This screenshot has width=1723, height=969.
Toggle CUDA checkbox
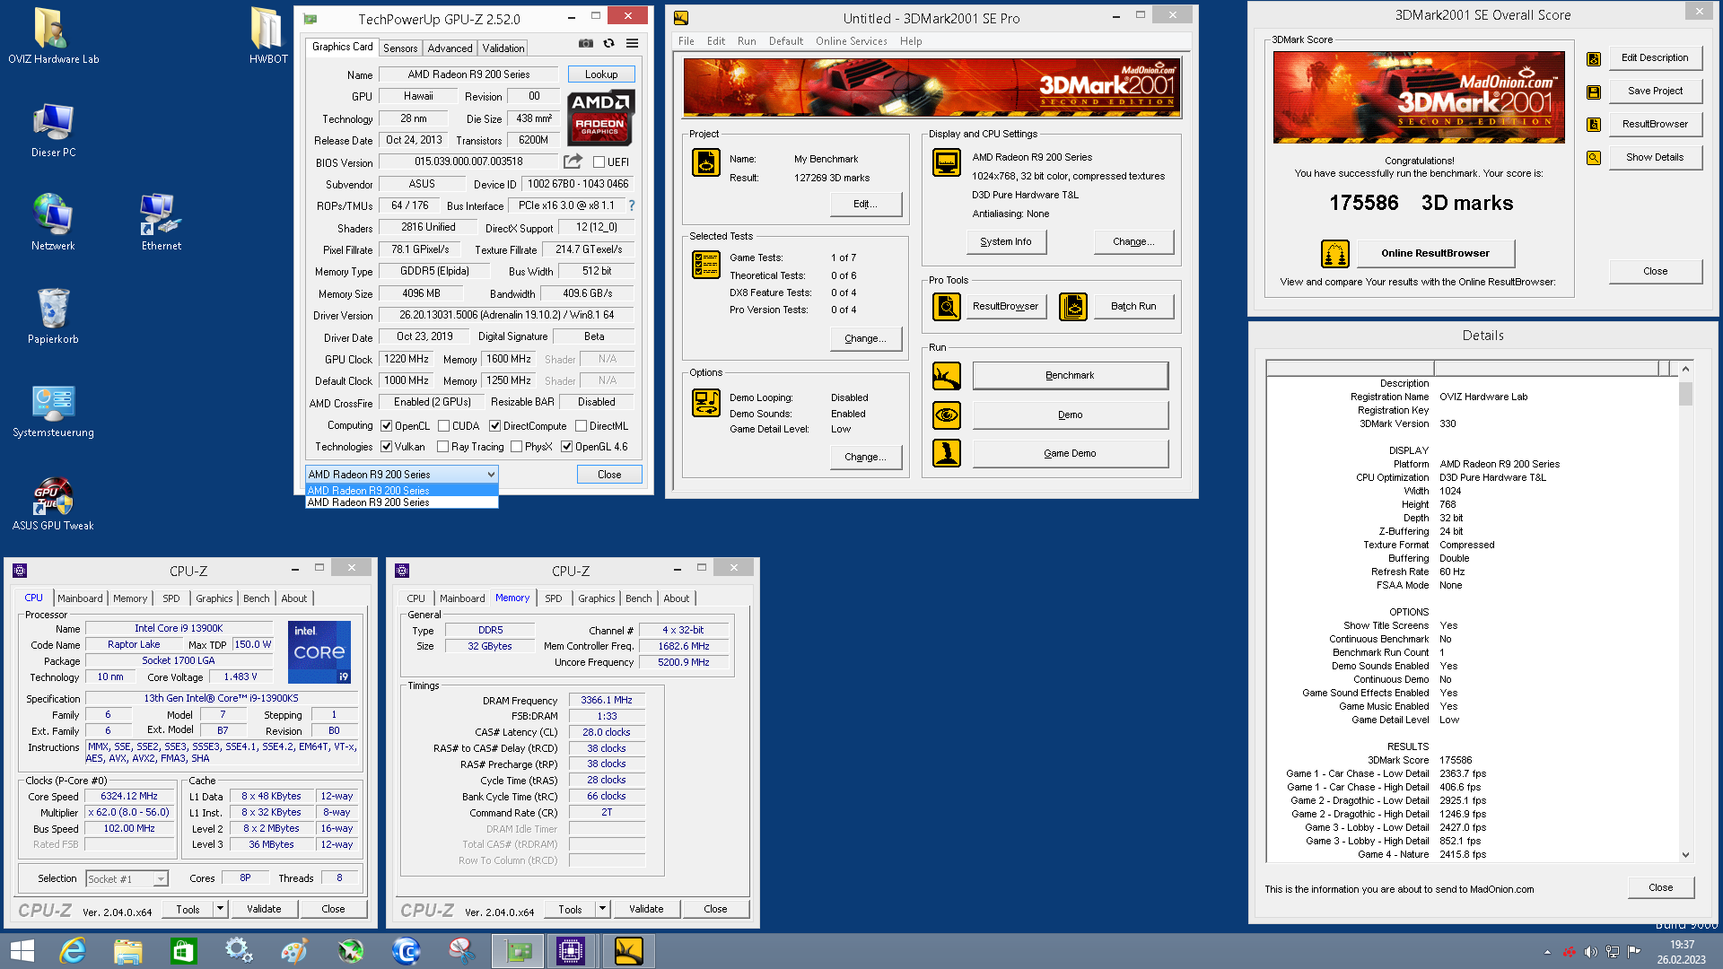pyautogui.click(x=443, y=426)
